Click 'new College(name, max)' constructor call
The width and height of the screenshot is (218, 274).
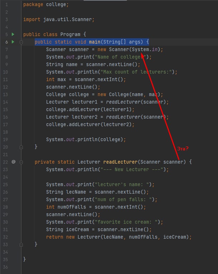[129, 95]
